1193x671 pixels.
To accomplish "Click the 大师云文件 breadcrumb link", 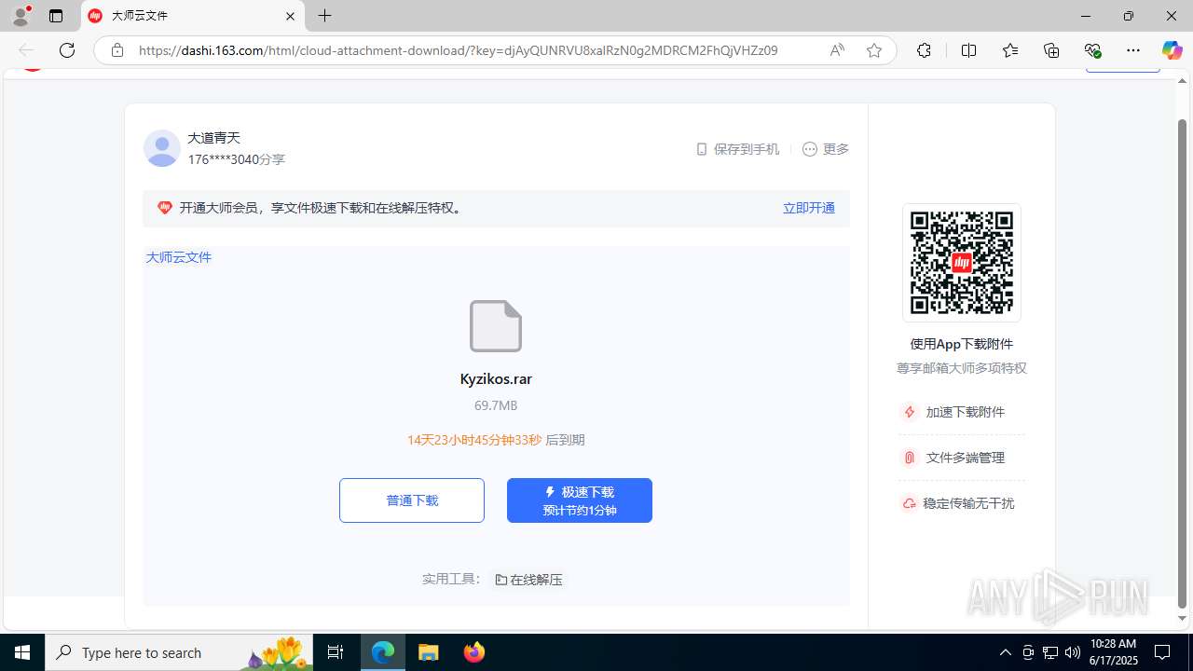I will coord(179,257).
